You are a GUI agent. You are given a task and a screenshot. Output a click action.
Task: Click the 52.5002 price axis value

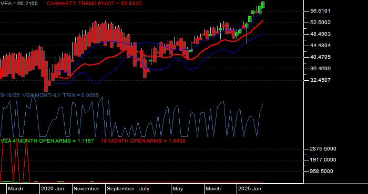tap(320, 23)
